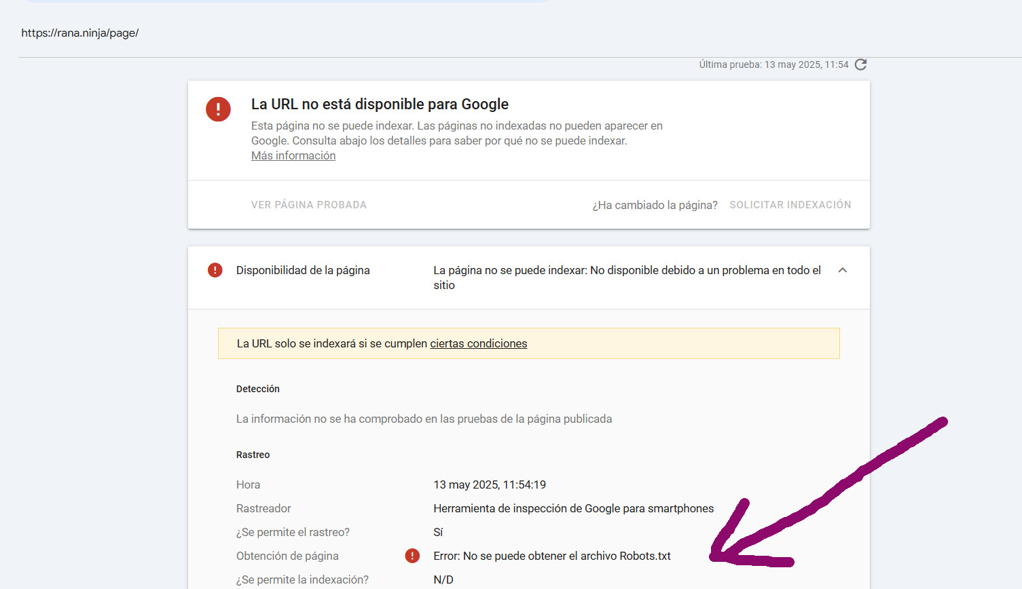Image resolution: width=1022 pixels, height=589 pixels.
Task: Click the "Detección" section heading
Action: [258, 388]
